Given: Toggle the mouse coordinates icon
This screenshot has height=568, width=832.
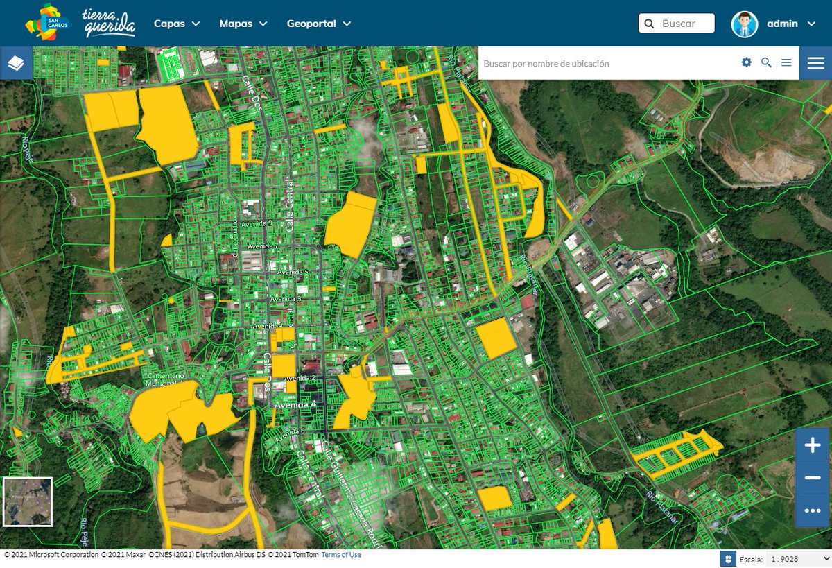Looking at the screenshot, I should tap(728, 559).
